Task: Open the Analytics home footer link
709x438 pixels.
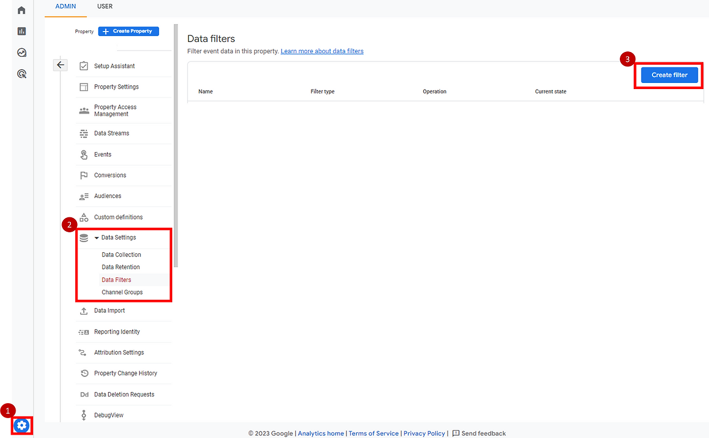Action: click(x=321, y=434)
